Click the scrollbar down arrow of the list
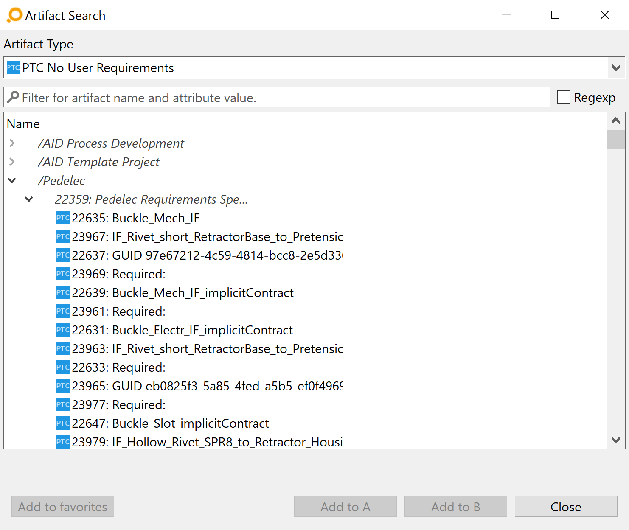Screen dimensions: 629x530 click(616, 440)
